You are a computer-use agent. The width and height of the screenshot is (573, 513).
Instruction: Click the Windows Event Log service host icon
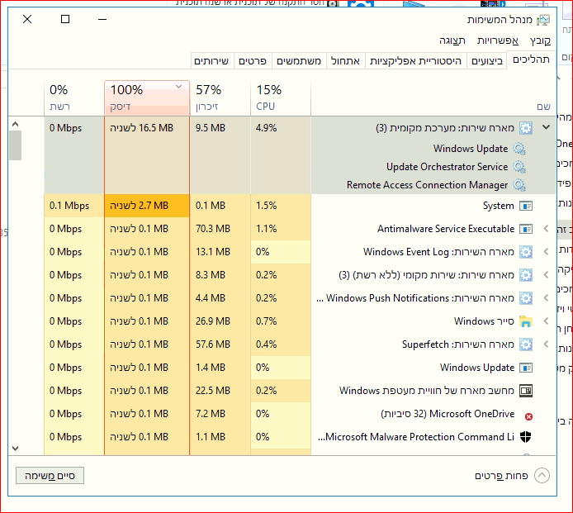[526, 252]
